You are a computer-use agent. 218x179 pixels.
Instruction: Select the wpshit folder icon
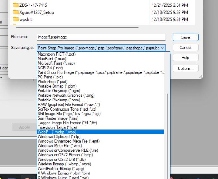[16, 19]
